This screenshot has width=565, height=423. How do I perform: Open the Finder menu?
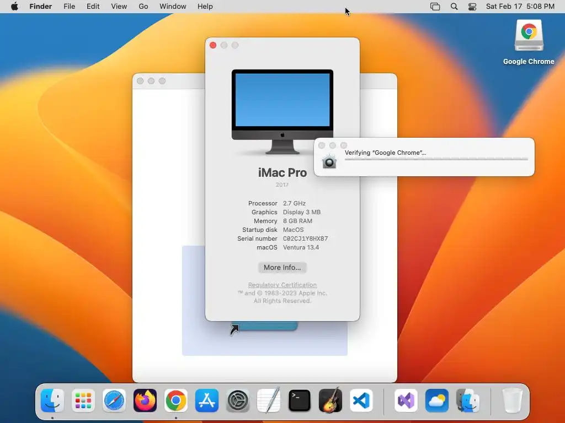[x=41, y=7]
